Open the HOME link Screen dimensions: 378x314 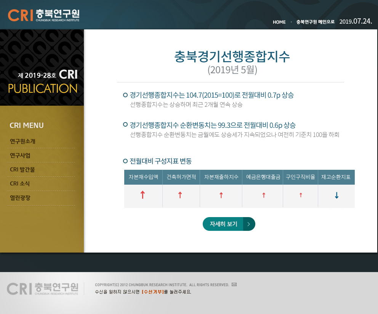[279, 22]
